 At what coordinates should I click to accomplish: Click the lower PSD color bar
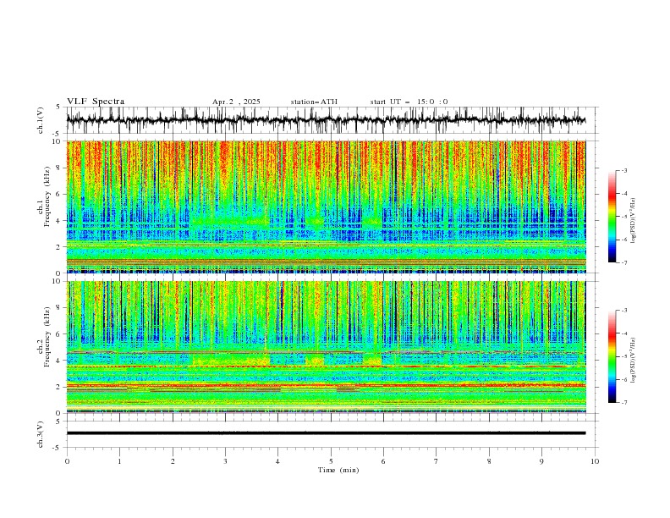(612, 356)
